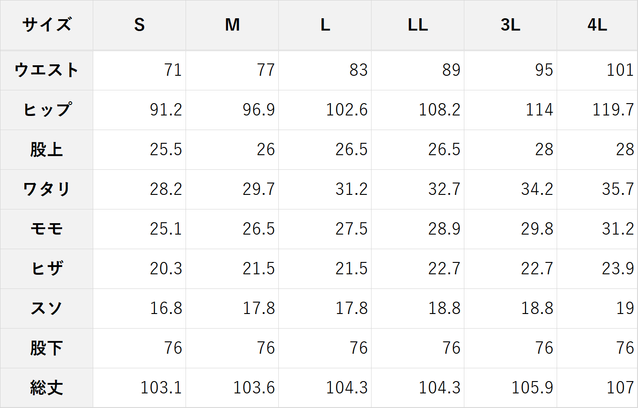Click the 4L waist value 101
The width and height of the screenshot is (638, 408).
[620, 70]
